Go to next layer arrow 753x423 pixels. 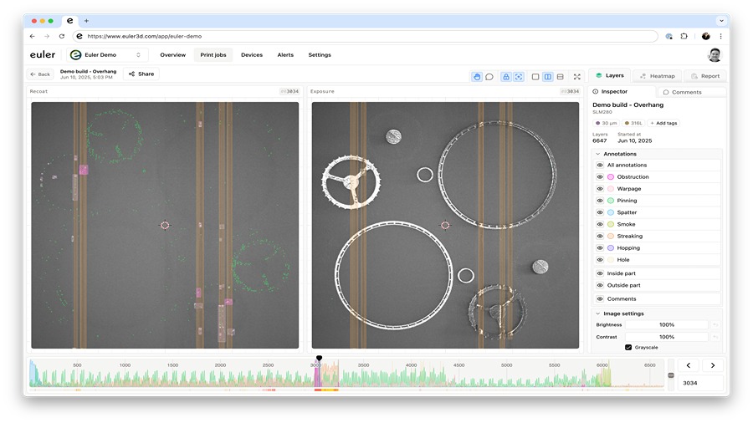pyautogui.click(x=712, y=365)
